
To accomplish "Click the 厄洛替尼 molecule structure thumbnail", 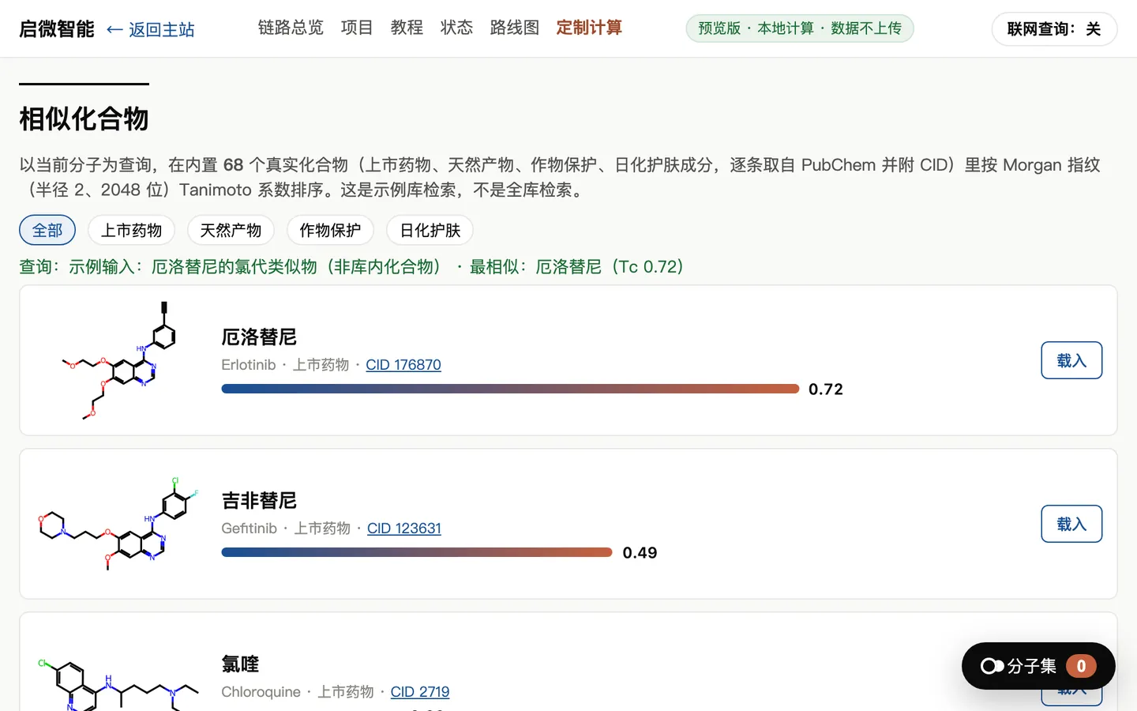I will (x=119, y=360).
